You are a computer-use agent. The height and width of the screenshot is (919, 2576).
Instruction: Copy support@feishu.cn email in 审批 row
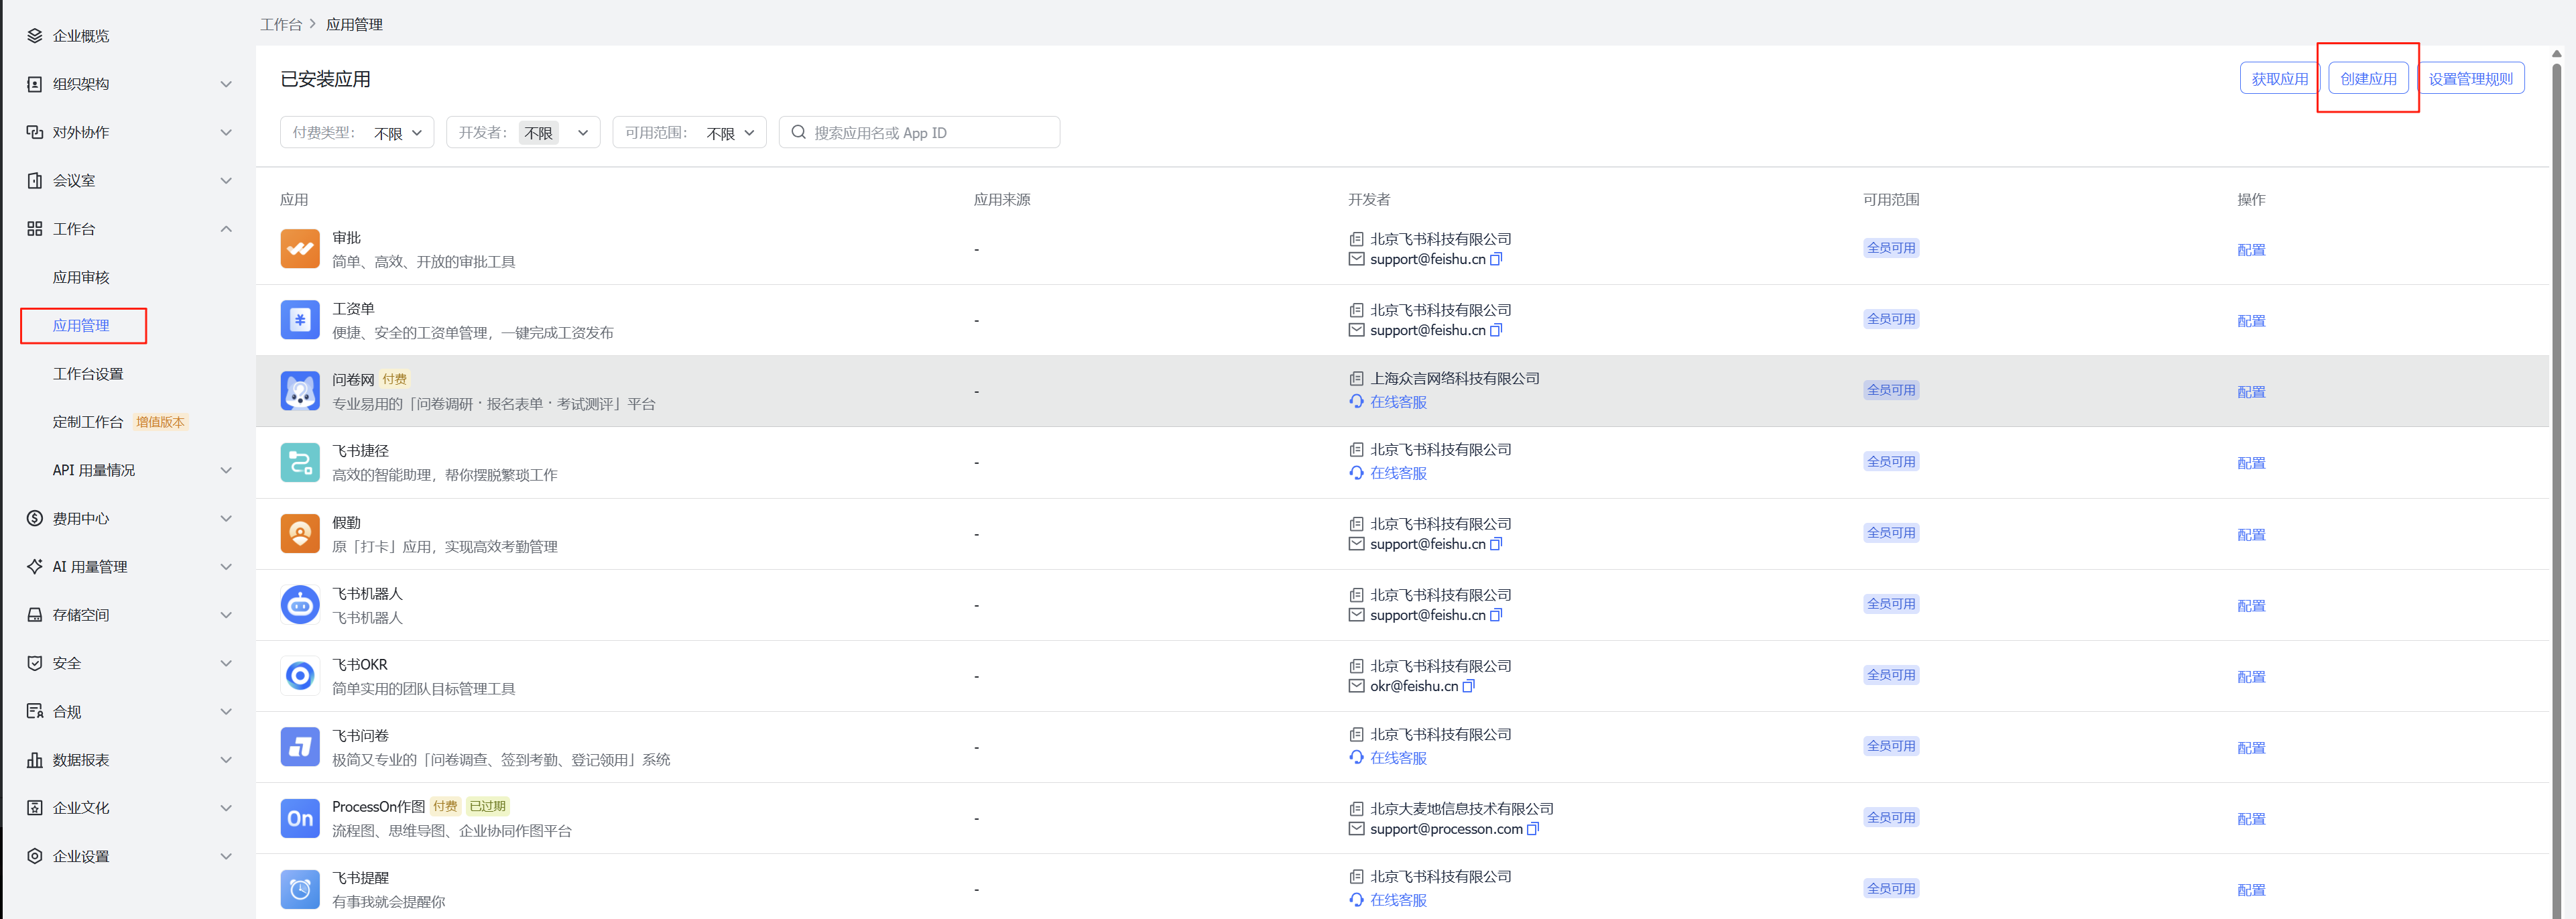[x=1496, y=259]
